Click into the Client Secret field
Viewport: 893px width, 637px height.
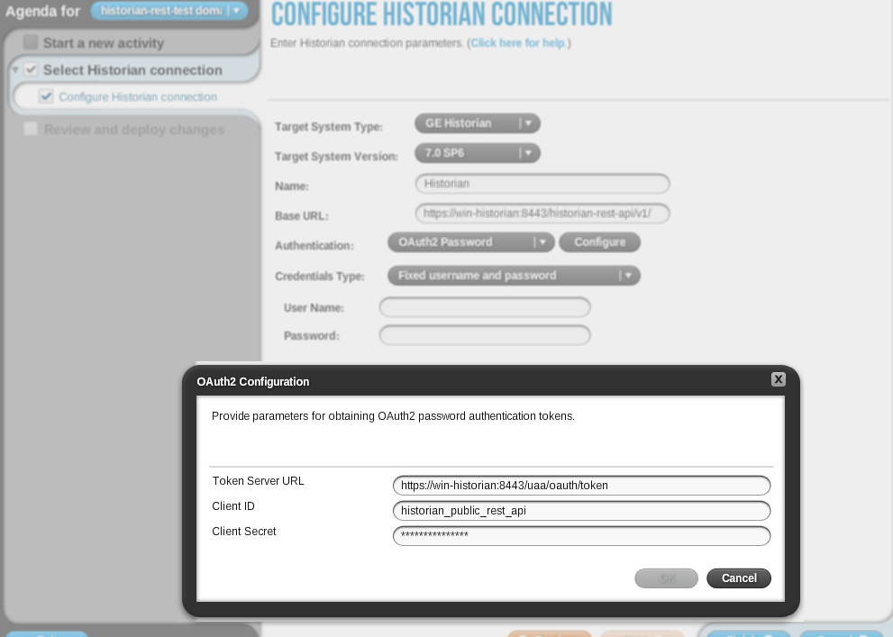click(x=581, y=536)
